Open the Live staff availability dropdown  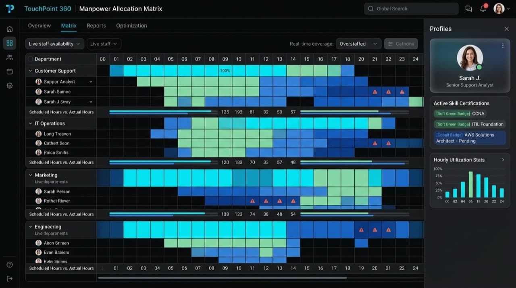pyautogui.click(x=54, y=44)
